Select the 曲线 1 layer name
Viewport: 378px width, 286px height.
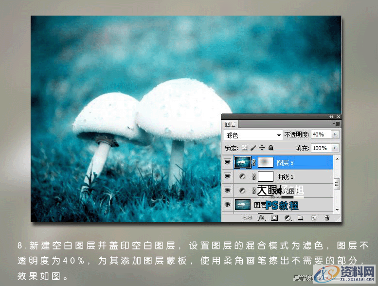(285, 177)
